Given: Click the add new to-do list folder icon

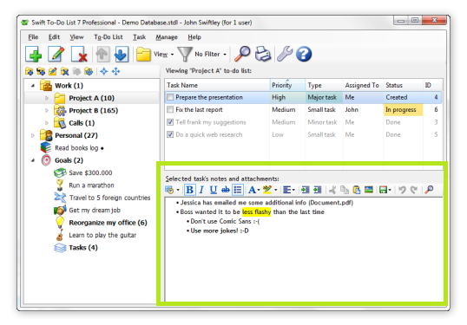Looking at the screenshot, I should tap(30, 71).
